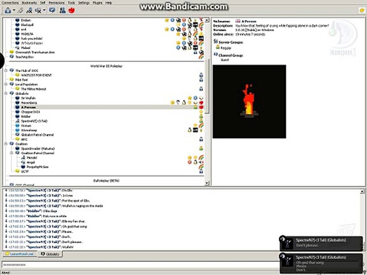This screenshot has height=275, width=367.
Task: Click the Server Groups icon in info panel
Action: point(216,41)
